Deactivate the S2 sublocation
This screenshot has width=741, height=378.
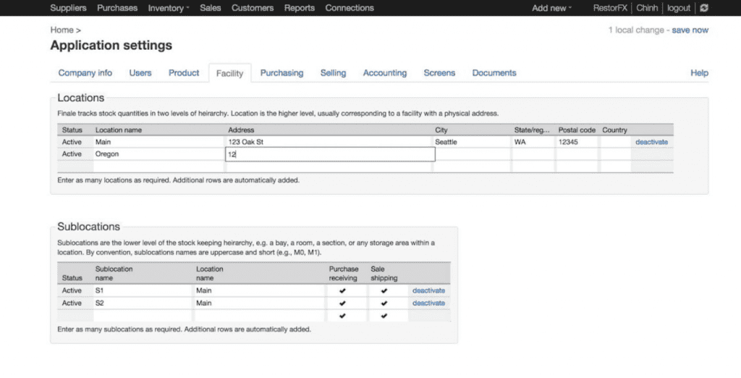[x=428, y=303]
